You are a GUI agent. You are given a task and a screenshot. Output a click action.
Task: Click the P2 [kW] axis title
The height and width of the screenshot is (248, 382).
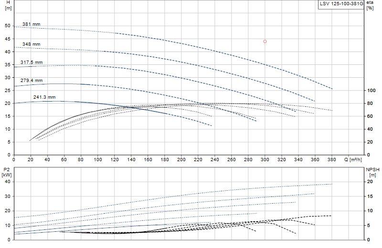(7, 172)
